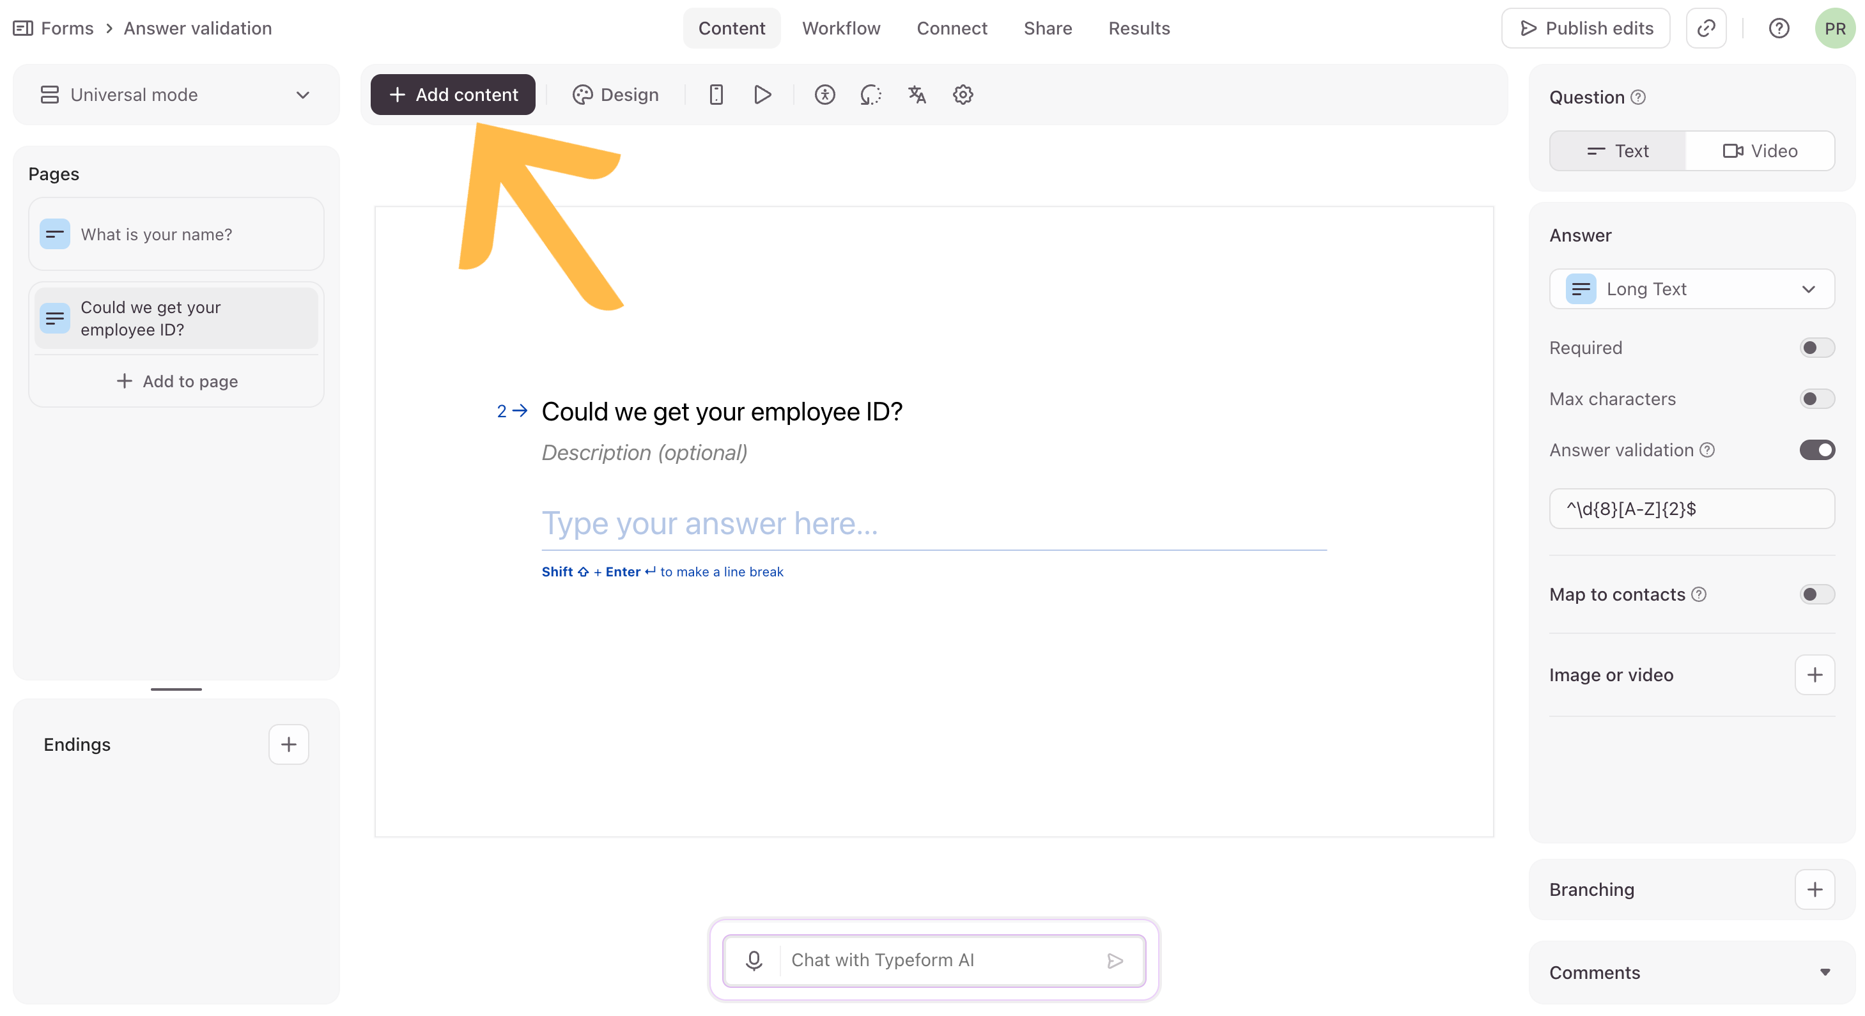Click the answer validation regex field
1865x1016 pixels.
[x=1691, y=509]
